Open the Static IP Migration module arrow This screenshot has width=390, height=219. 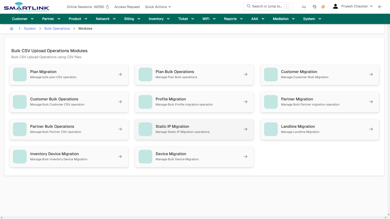click(x=246, y=129)
